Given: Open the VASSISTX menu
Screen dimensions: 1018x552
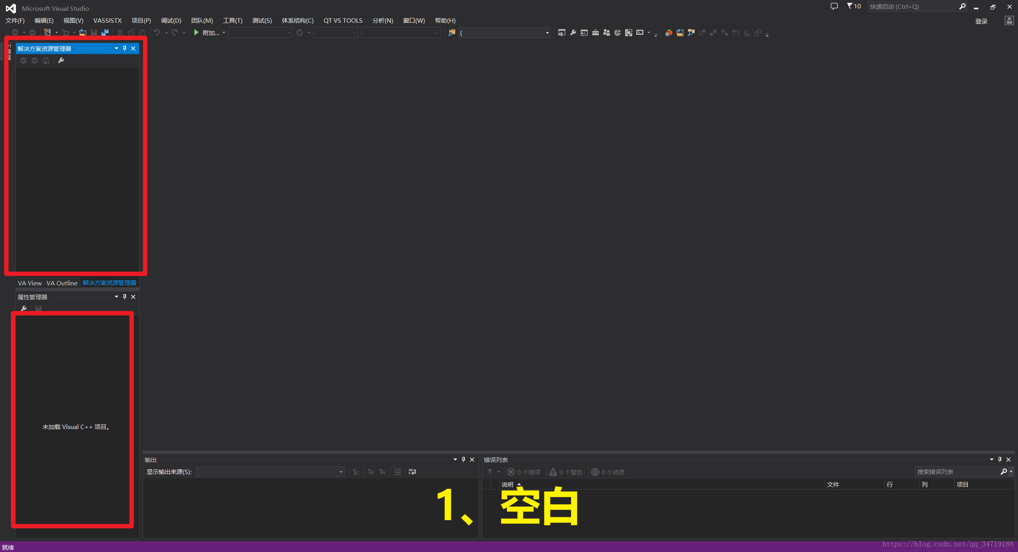Looking at the screenshot, I should (107, 21).
